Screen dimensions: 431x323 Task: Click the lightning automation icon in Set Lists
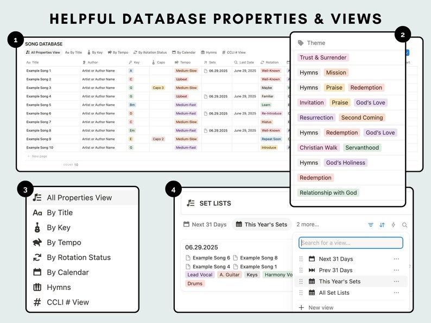pos(394,225)
